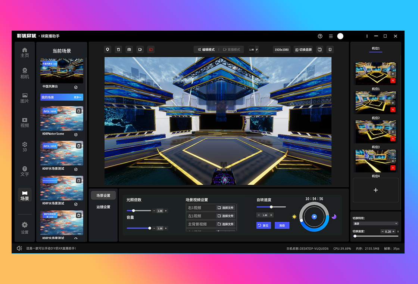Viewport: 418px width, 284px height.
Task: Click the red cast screen toolbar icon
Action: (x=151, y=49)
